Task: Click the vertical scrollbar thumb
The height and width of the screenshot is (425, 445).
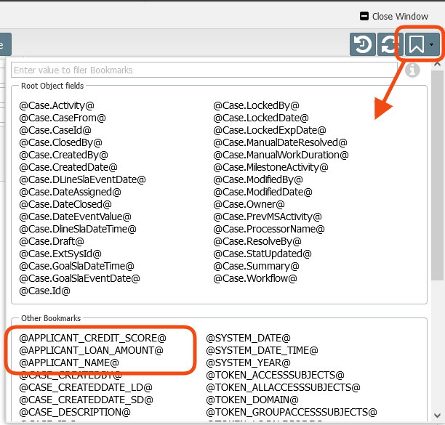Action: (x=437, y=174)
